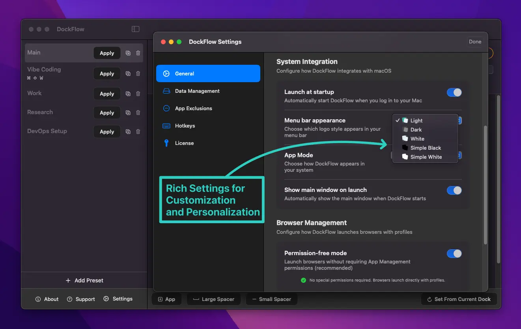This screenshot has height=329, width=521.
Task: Open Settings from bottom bar
Action: pyautogui.click(x=118, y=299)
